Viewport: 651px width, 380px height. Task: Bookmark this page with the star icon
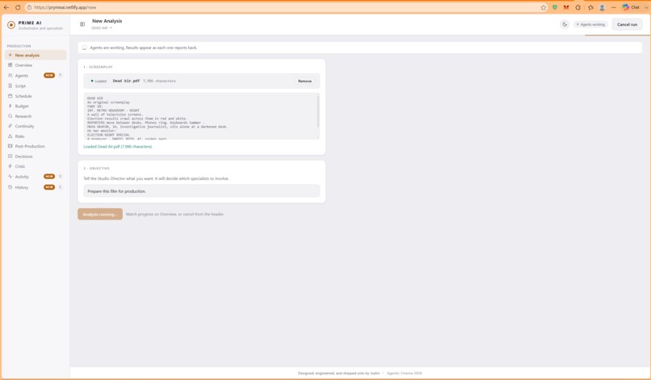(x=543, y=7)
